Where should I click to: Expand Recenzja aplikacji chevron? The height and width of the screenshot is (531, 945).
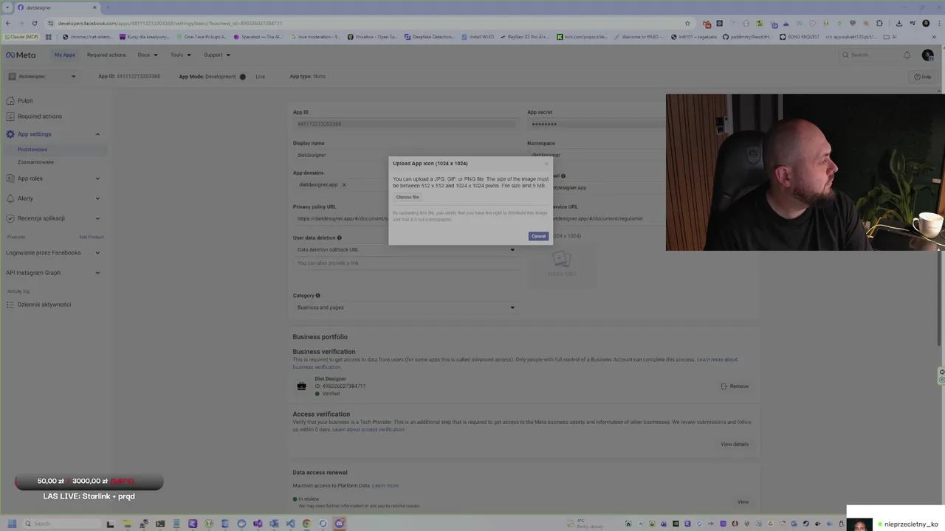tap(97, 218)
